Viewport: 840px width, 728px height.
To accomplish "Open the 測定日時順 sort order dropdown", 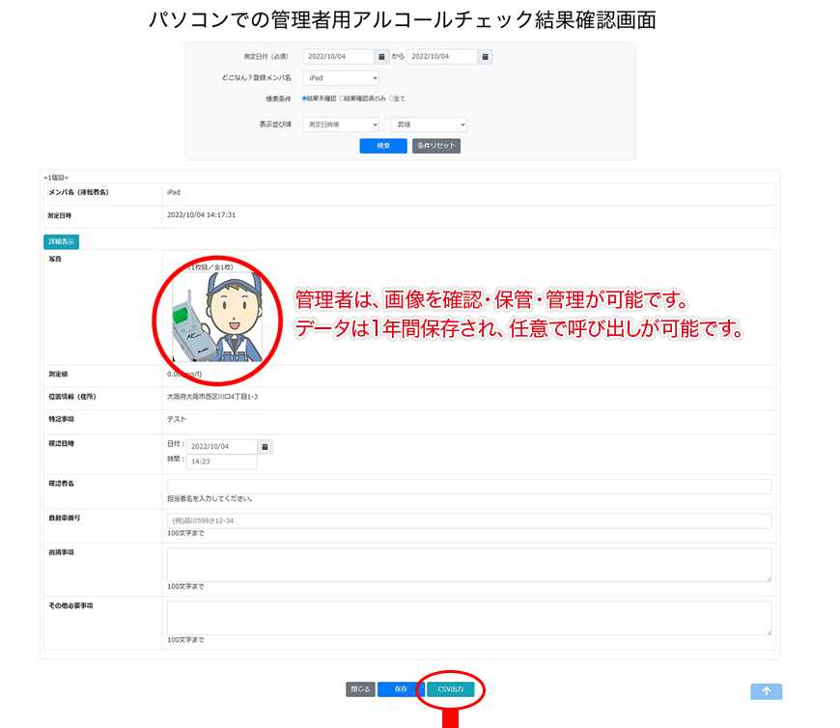I will 342,124.
